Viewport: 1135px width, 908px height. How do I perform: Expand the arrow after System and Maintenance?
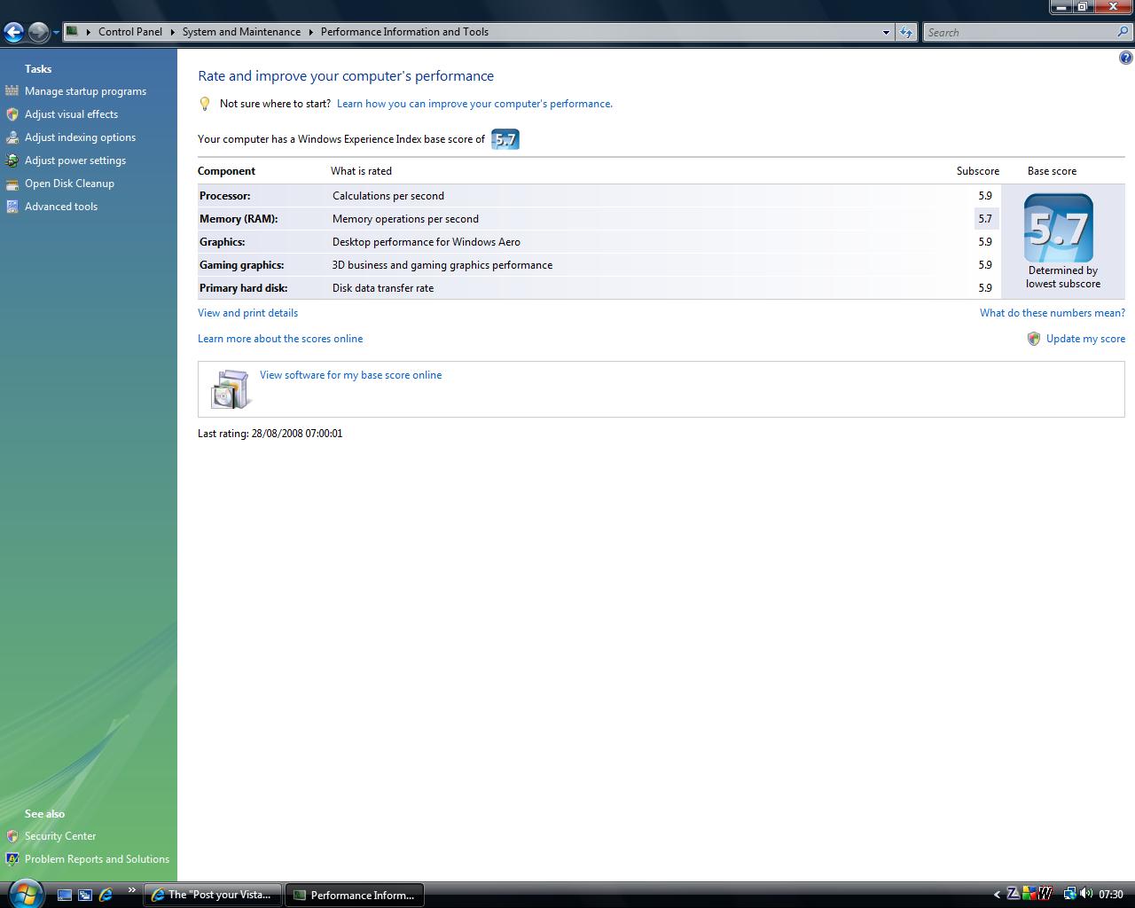[x=310, y=32]
